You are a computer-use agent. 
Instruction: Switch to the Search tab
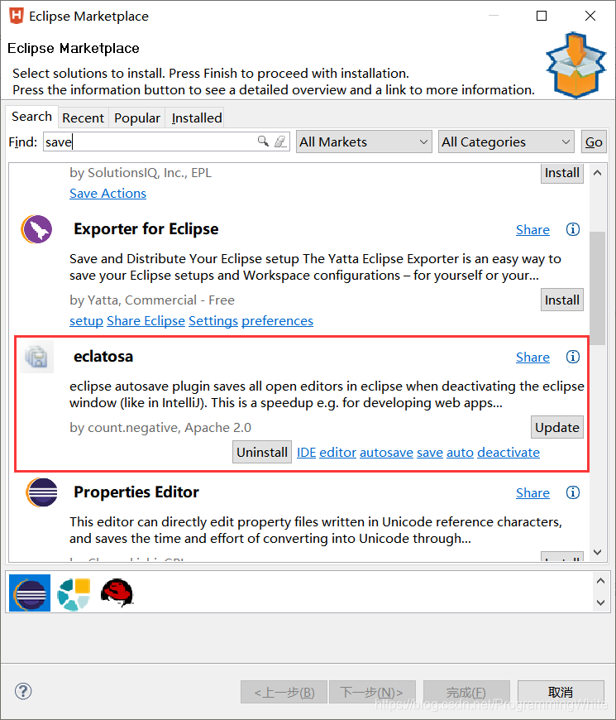tap(31, 117)
